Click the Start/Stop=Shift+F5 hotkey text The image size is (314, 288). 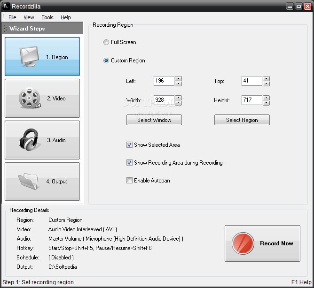click(100, 248)
